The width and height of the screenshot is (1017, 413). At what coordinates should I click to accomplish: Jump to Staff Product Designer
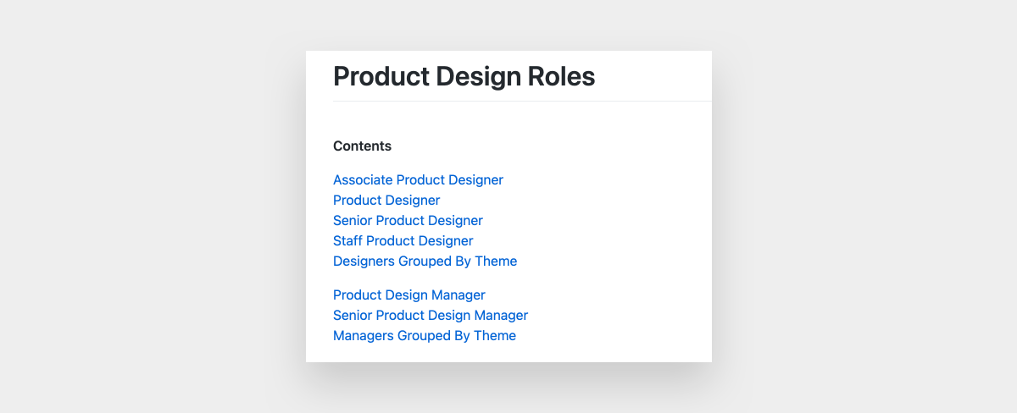[403, 241]
